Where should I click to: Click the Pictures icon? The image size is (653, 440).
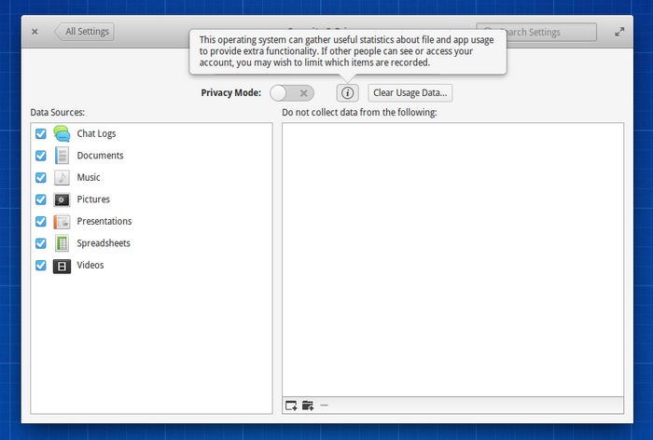coord(63,199)
